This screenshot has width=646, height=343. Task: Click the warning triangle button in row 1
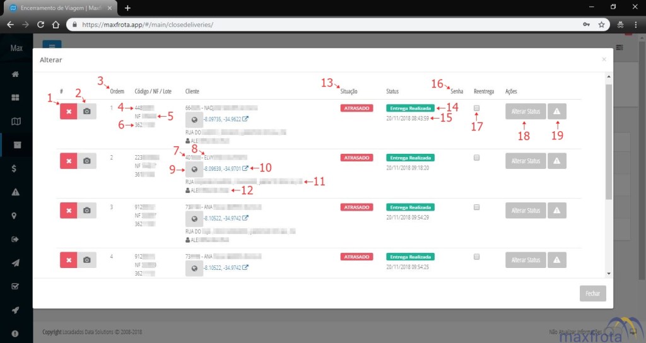[557, 112]
